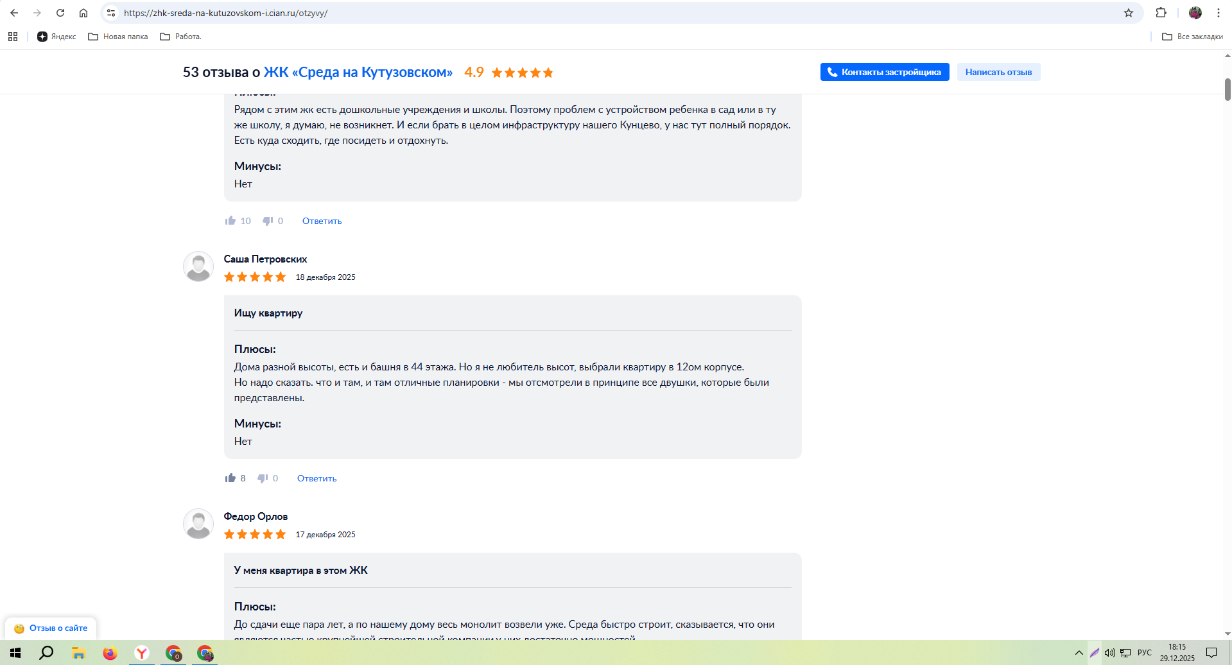1232x665 pixels.
Task: Go to browser home page
Action: point(83,13)
